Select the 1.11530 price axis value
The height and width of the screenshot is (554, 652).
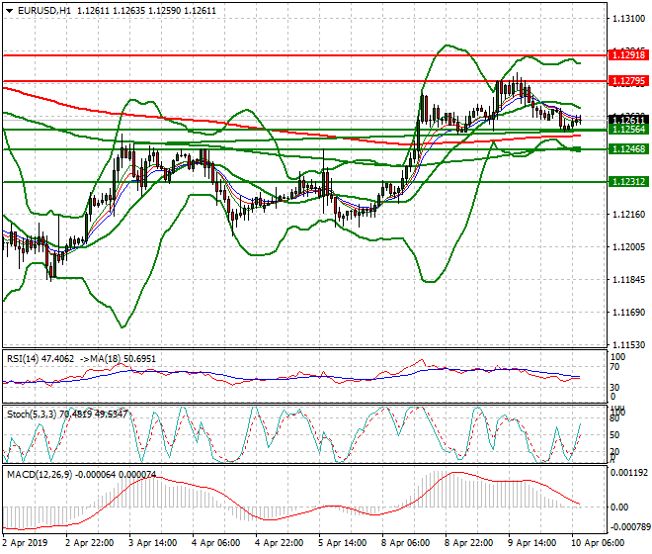pos(629,345)
